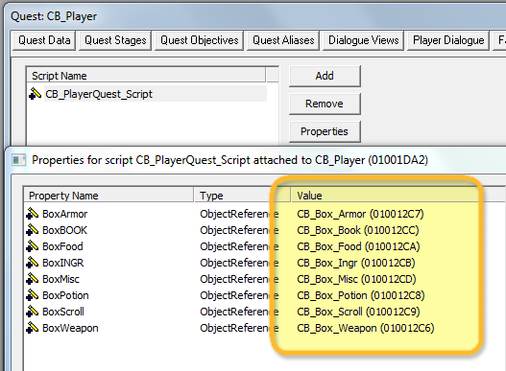Screen dimensions: 506x371
Task: Click the property icon beside BoxINGR
Action: pos(33,263)
